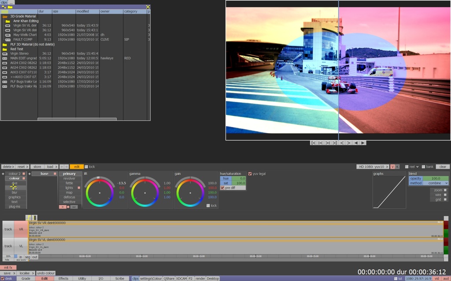Click the gamma colour wheel
451x281 pixels.
(x=144, y=192)
